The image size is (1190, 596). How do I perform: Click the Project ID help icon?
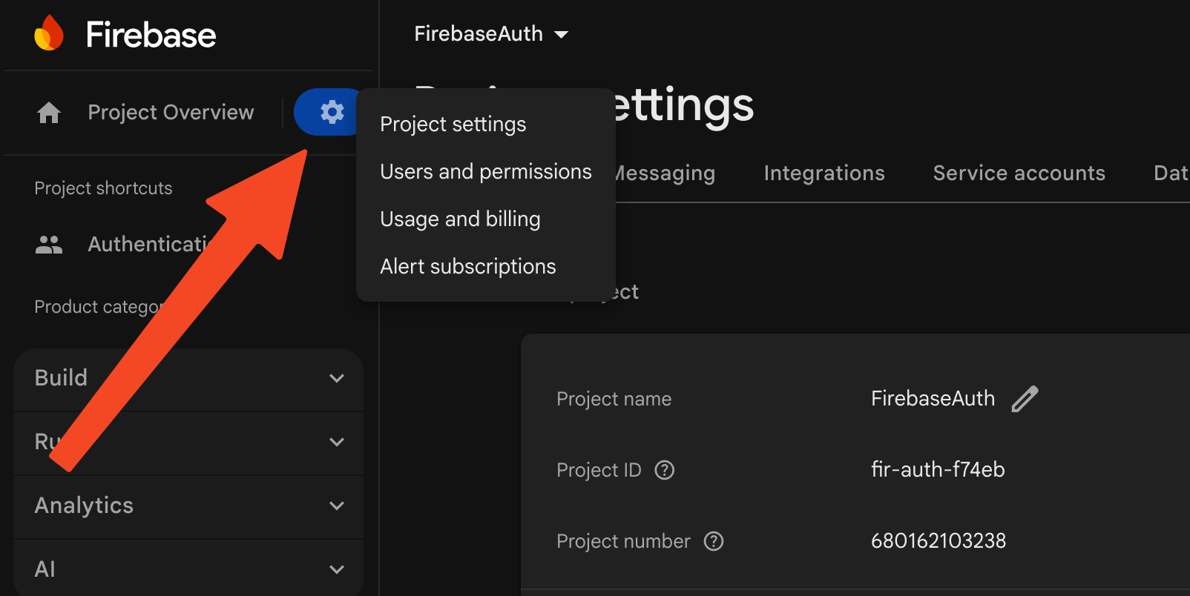(x=664, y=470)
